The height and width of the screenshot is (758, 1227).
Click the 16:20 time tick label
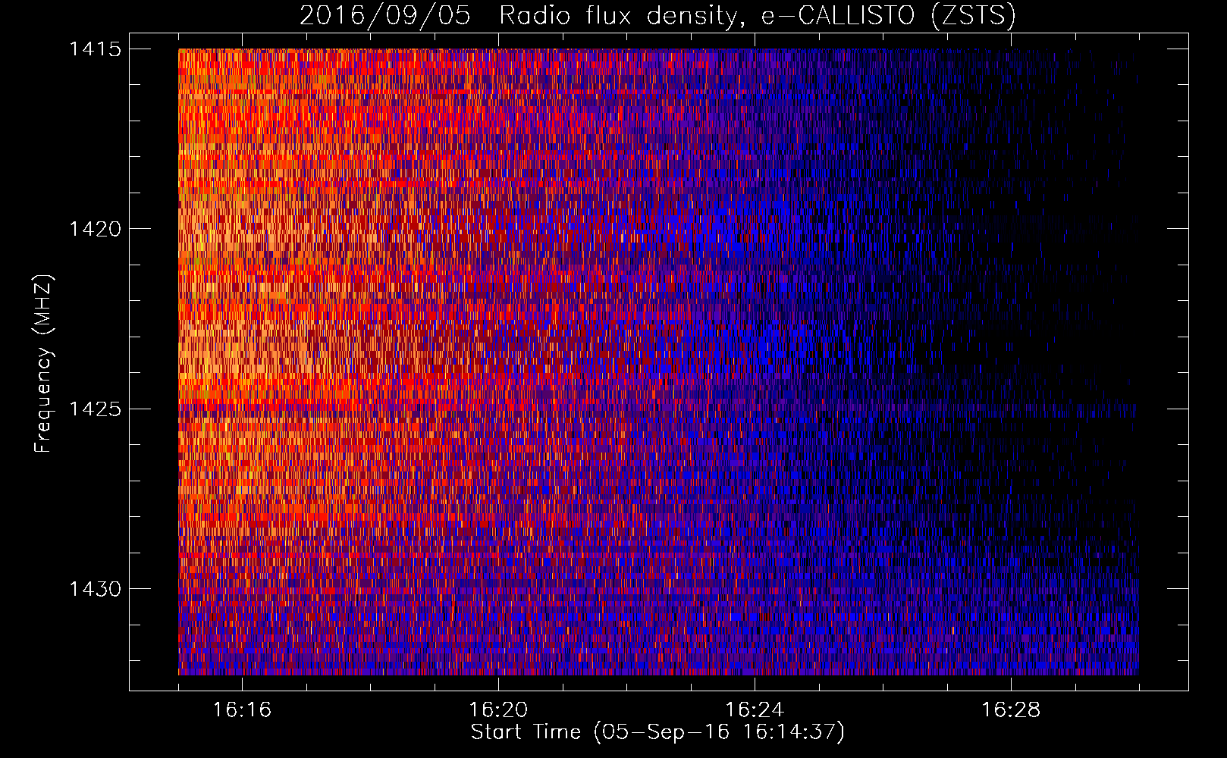[498, 710]
